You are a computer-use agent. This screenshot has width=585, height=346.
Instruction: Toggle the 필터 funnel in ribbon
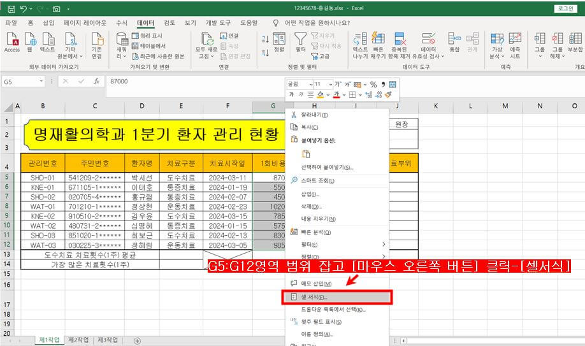(x=300, y=42)
